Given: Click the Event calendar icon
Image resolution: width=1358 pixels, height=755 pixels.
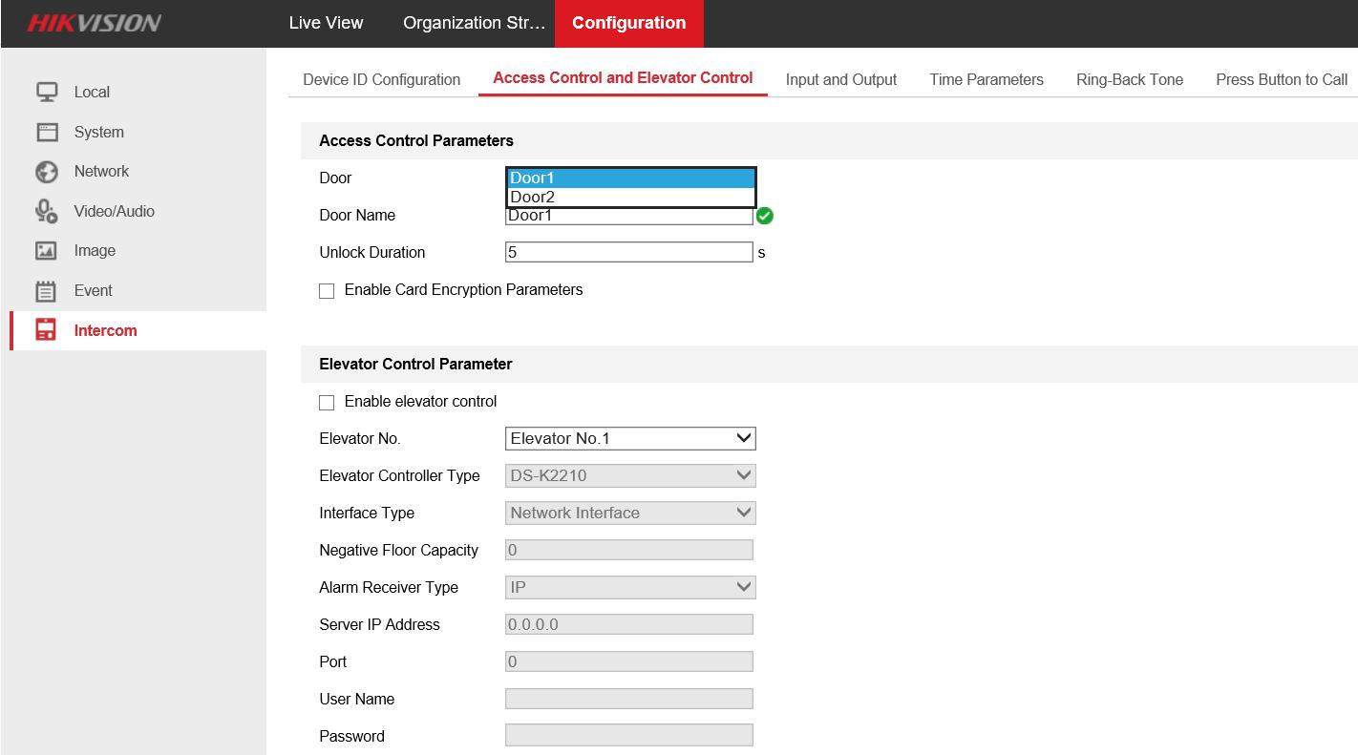Looking at the screenshot, I should click(47, 291).
